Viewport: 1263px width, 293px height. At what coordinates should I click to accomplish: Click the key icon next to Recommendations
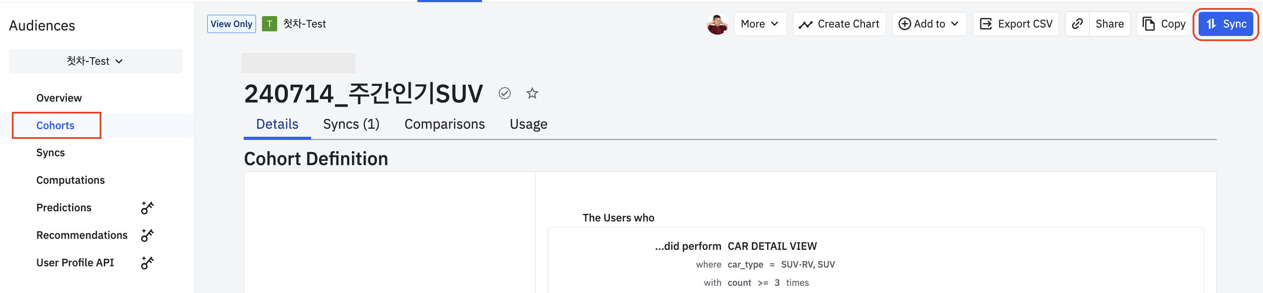(x=147, y=235)
